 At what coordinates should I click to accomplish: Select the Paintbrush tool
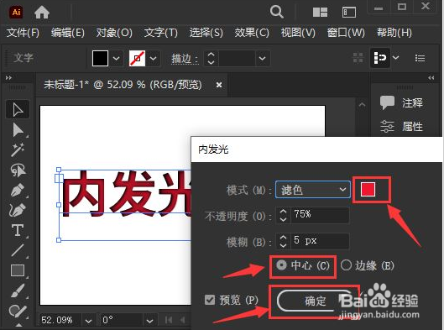coord(18,291)
